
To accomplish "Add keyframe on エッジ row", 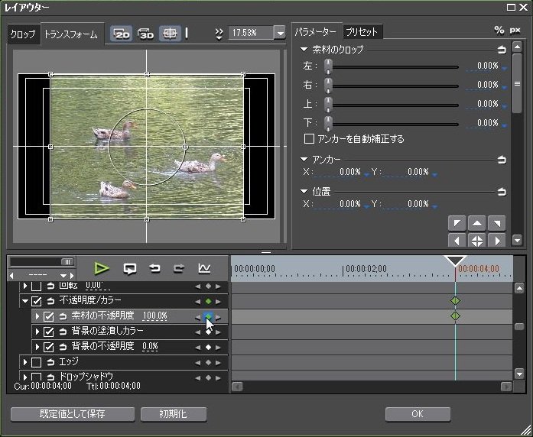I will (208, 363).
